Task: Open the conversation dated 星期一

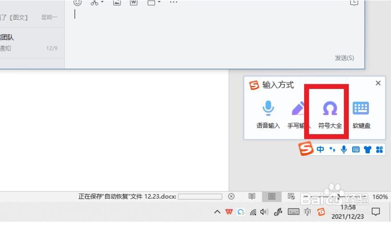Action: tap(32, 17)
